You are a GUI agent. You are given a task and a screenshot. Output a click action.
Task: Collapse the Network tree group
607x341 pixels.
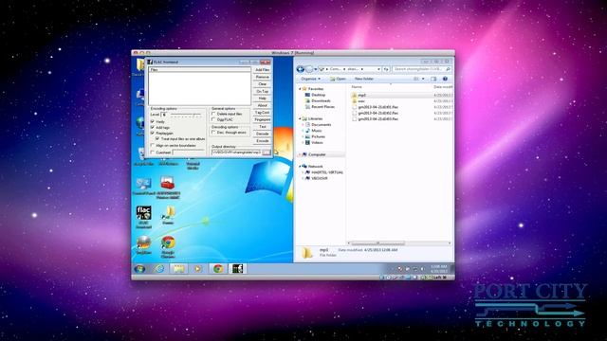coord(300,167)
